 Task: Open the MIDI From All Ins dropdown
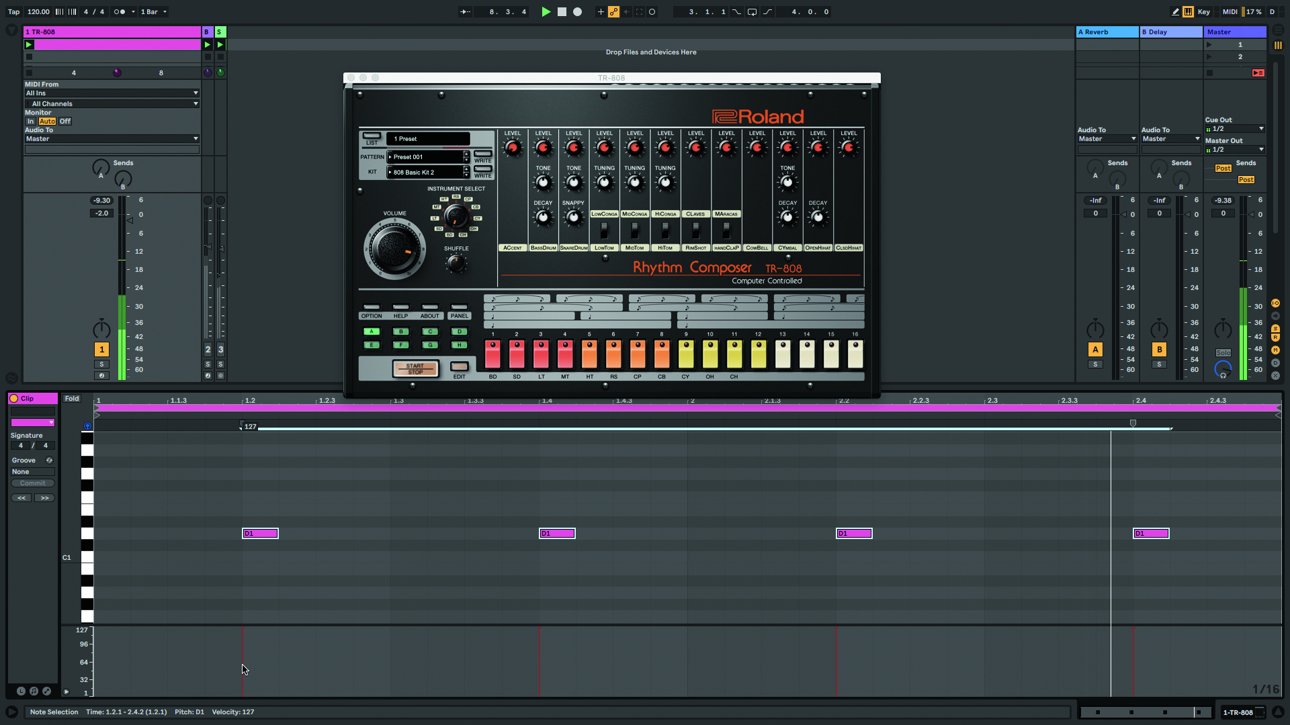[112, 93]
